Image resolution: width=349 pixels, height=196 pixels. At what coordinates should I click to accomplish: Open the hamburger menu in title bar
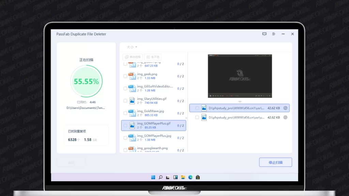click(x=274, y=34)
